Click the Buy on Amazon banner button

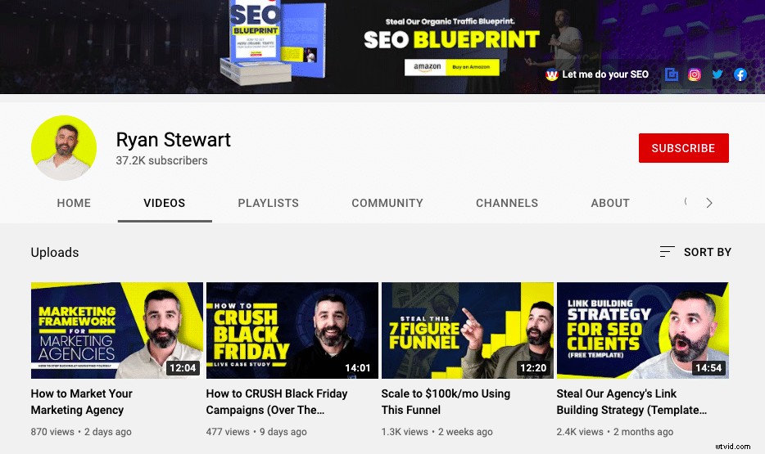(452, 67)
